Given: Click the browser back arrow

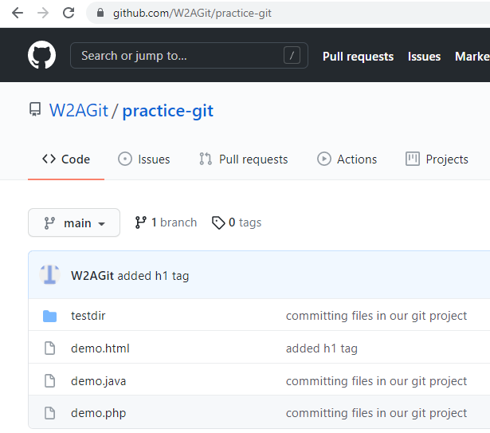Looking at the screenshot, I should (18, 13).
